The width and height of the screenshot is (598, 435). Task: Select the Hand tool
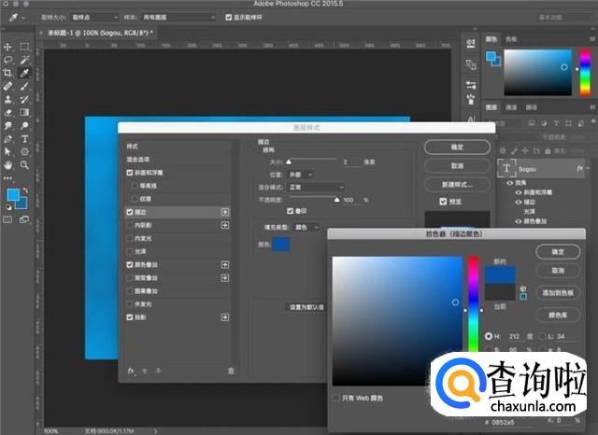pos(7,165)
